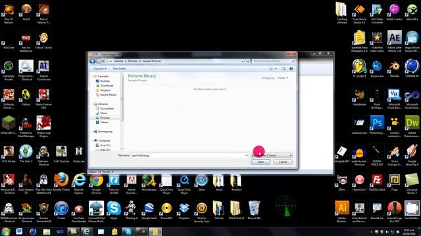Click Sample Pictures in the address breadcrumb
The width and height of the screenshot is (421, 236).
152,61
